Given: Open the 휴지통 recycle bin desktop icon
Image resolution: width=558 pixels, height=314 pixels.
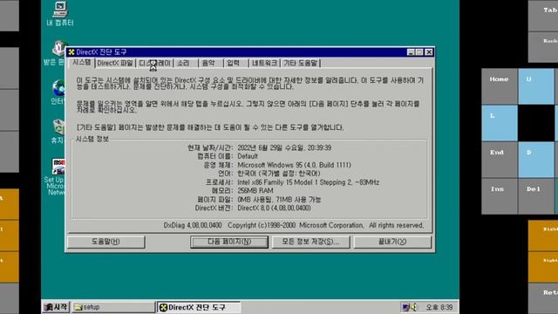Looking at the screenshot, I should [x=58, y=132].
